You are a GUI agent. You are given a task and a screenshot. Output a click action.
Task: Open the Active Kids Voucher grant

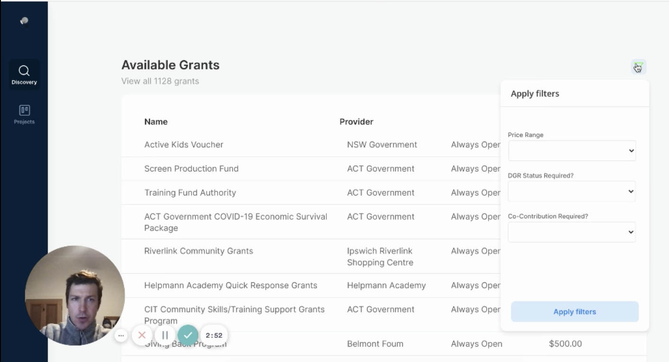coord(184,145)
